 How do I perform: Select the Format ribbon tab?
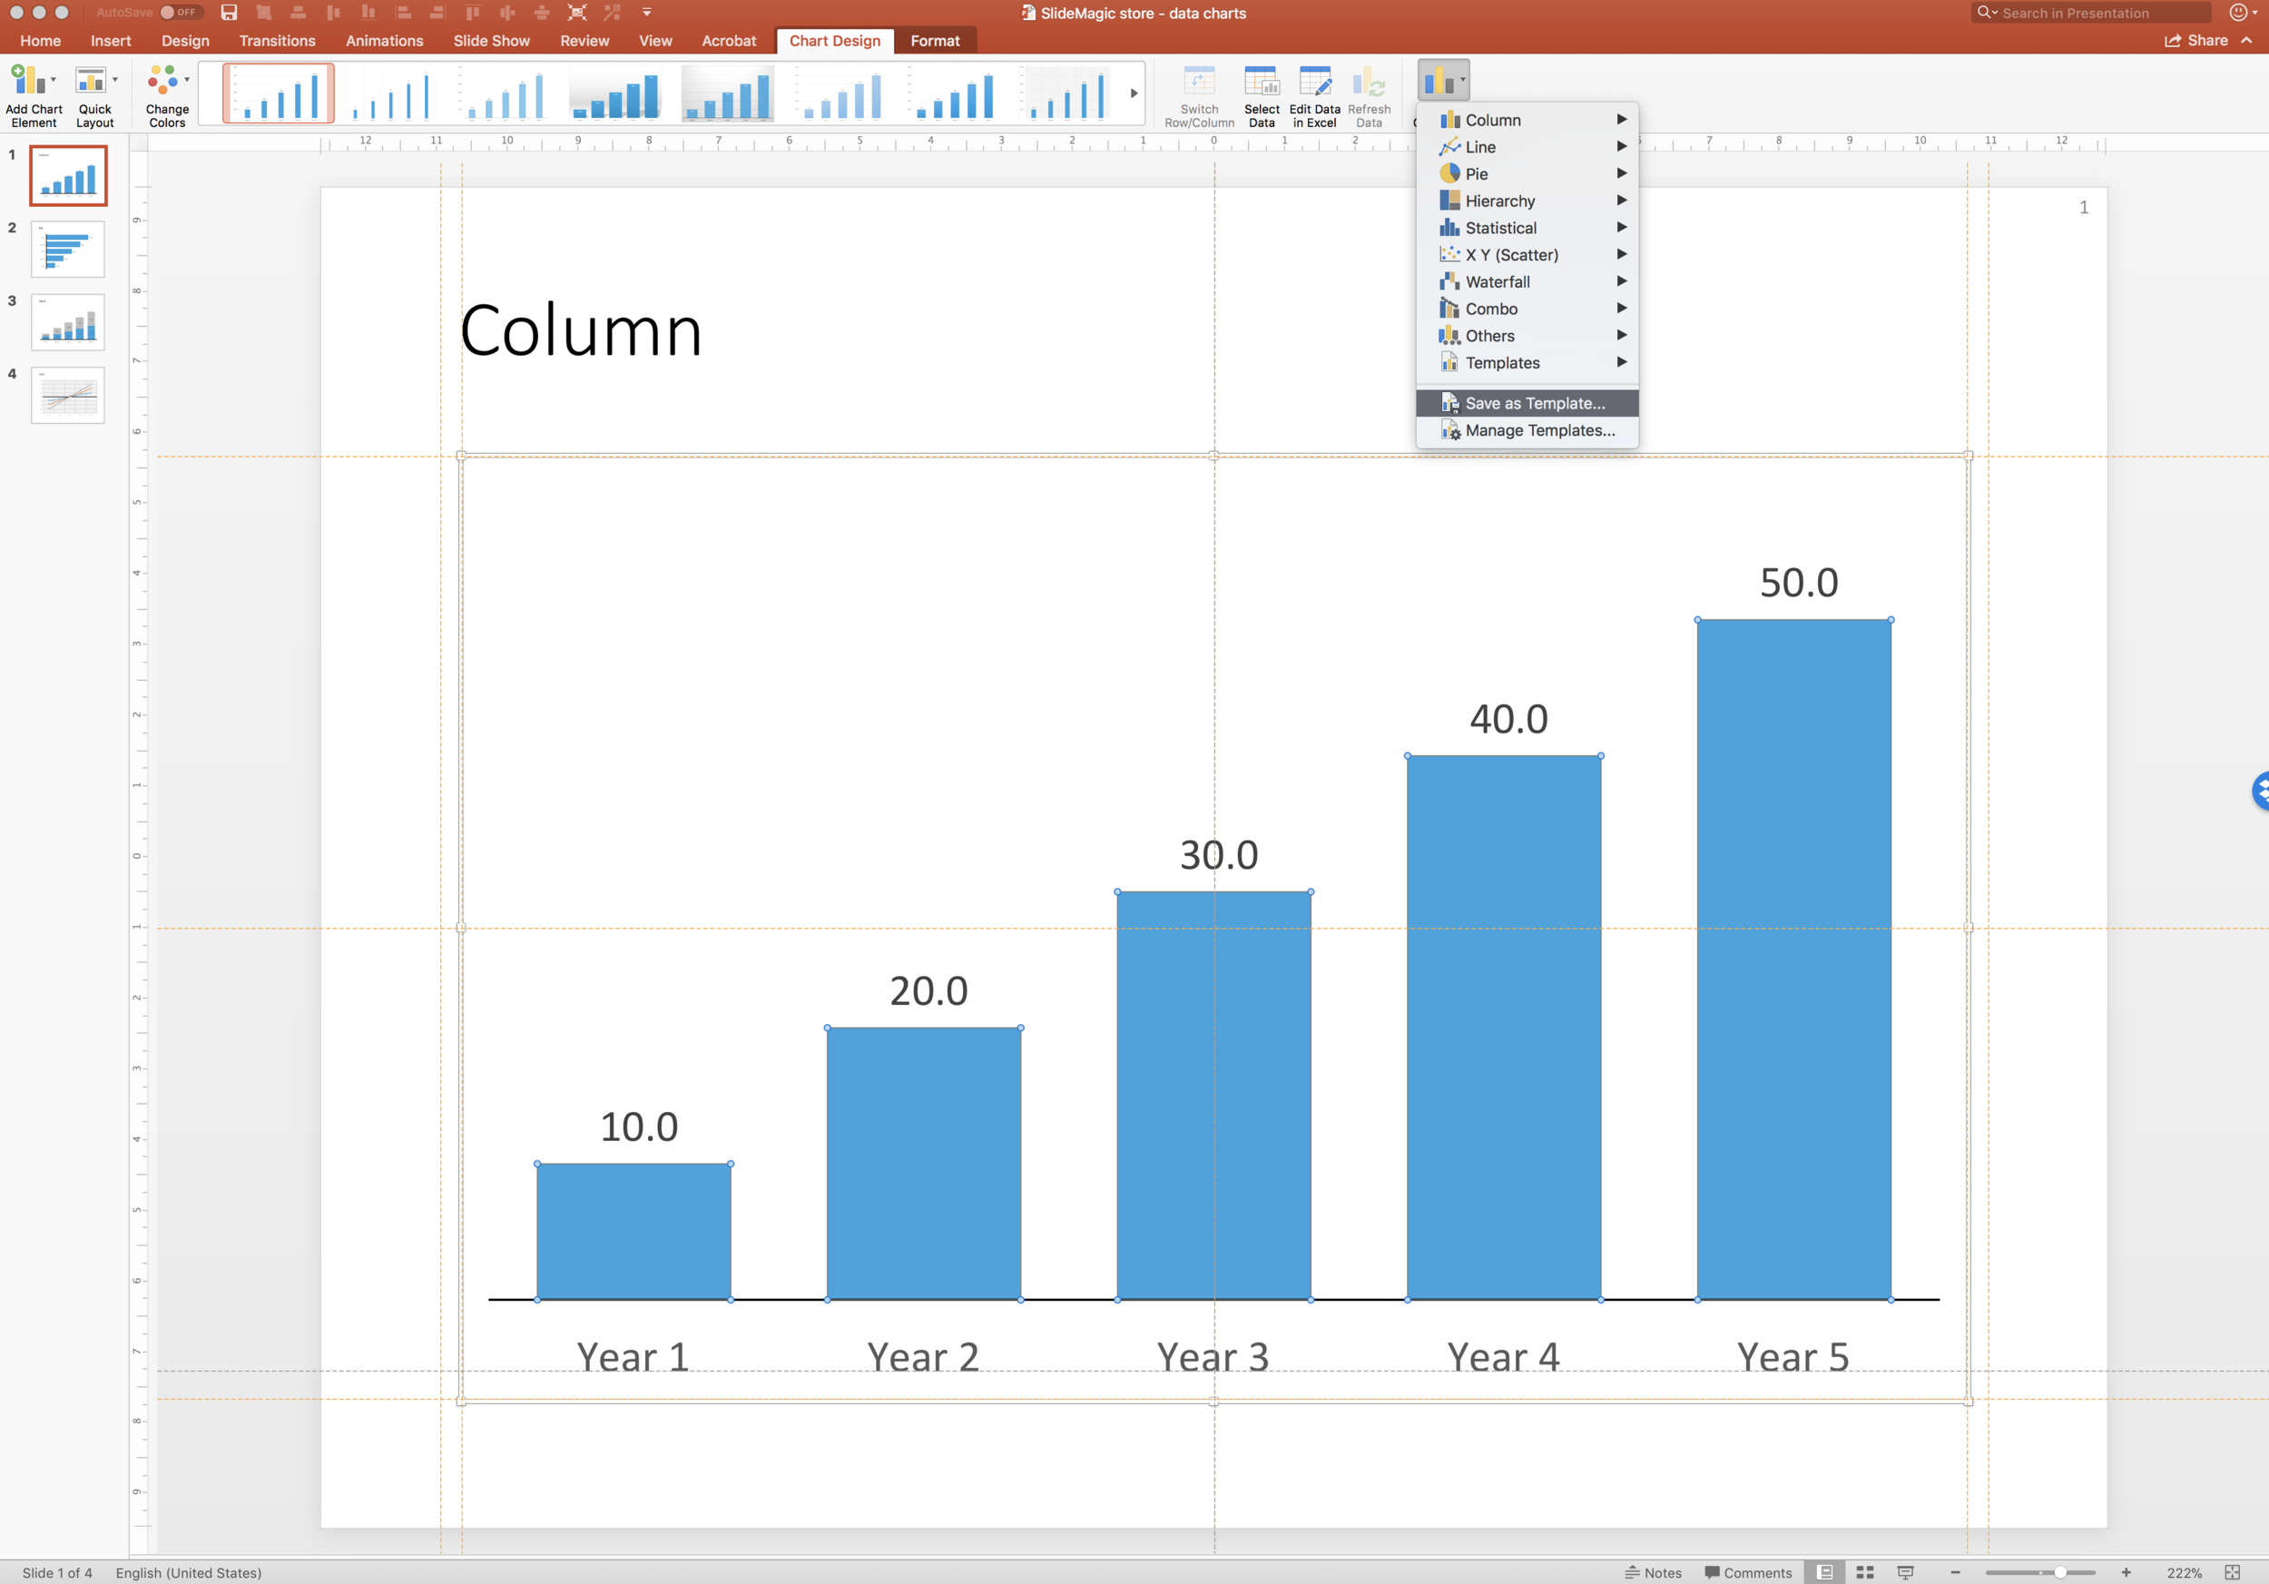tap(931, 42)
